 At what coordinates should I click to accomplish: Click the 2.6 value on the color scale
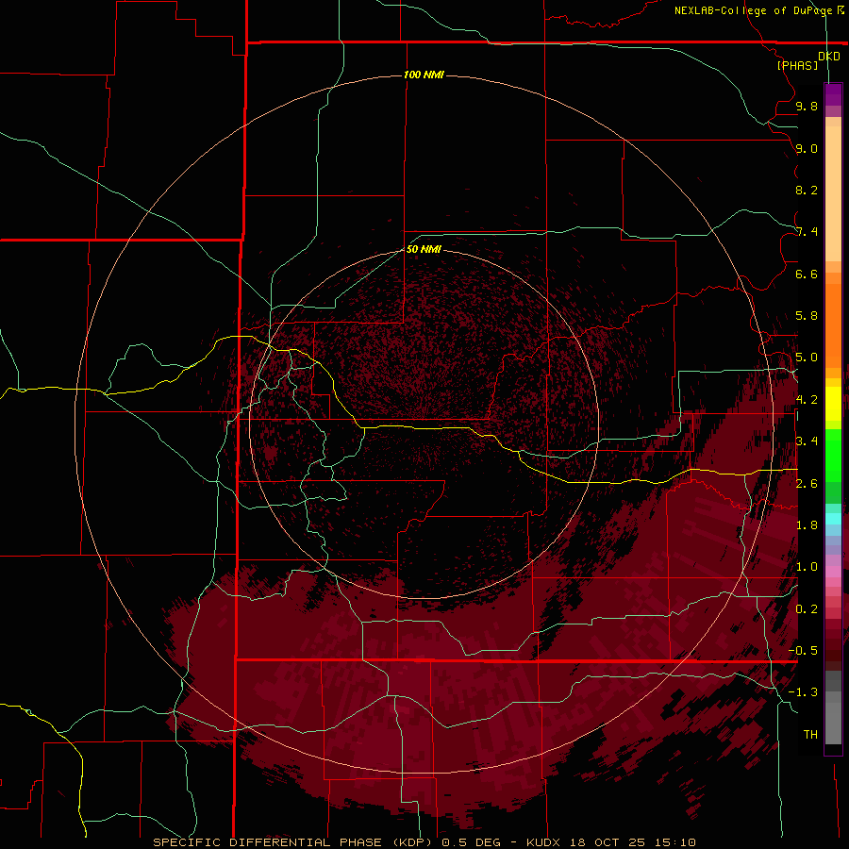point(807,484)
